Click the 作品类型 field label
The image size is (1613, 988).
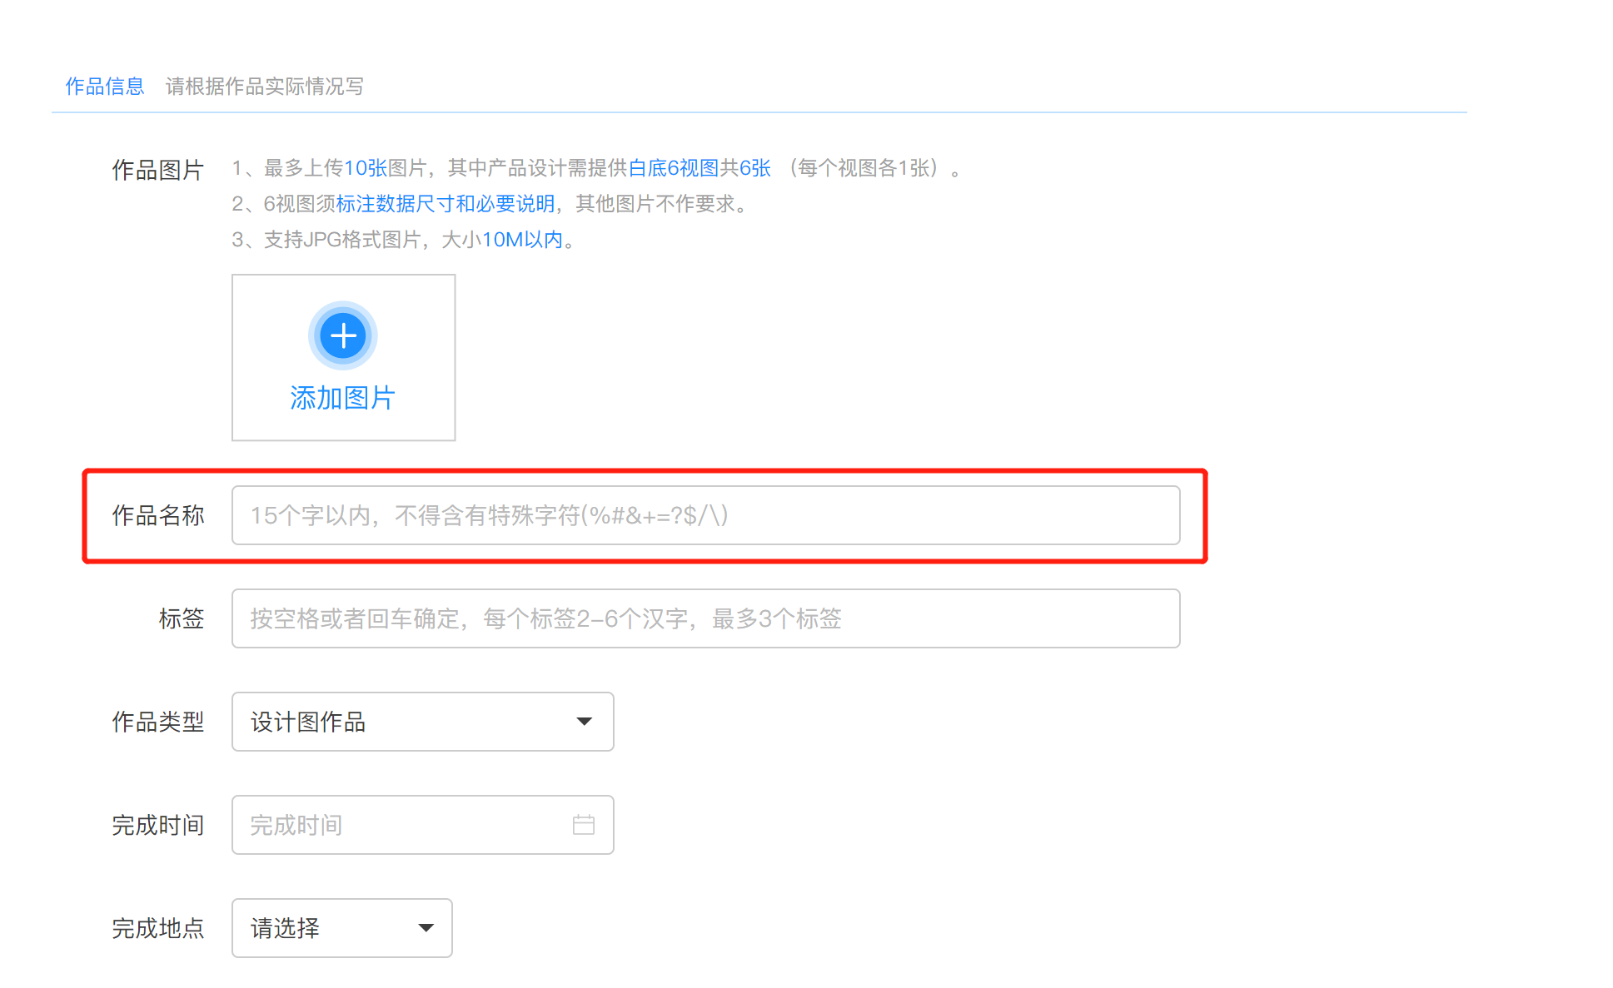[158, 722]
